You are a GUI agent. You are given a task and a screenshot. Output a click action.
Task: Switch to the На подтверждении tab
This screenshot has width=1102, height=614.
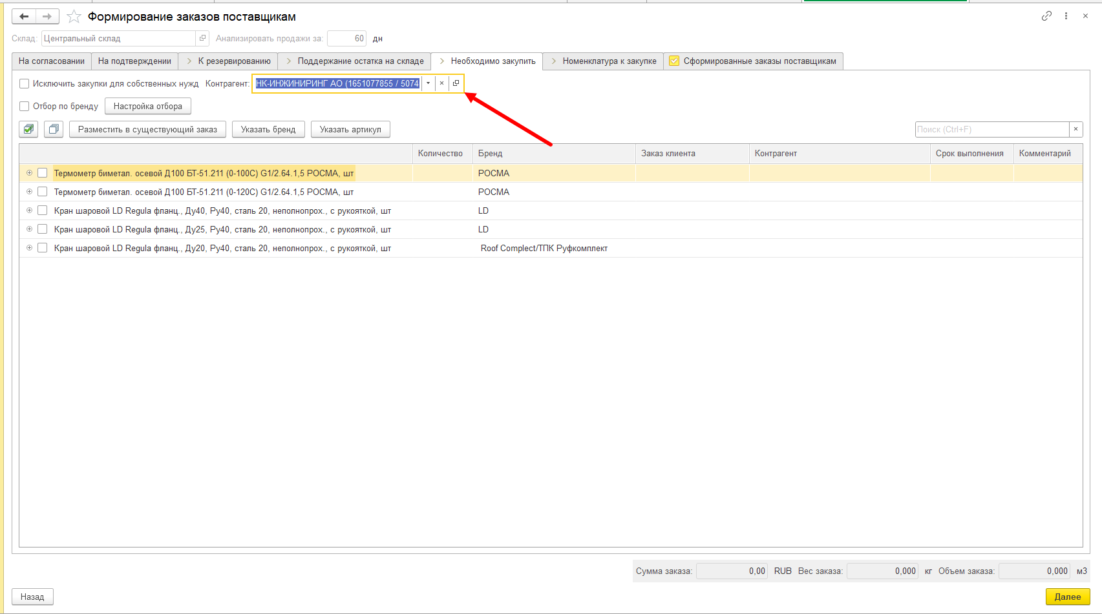pyautogui.click(x=134, y=61)
